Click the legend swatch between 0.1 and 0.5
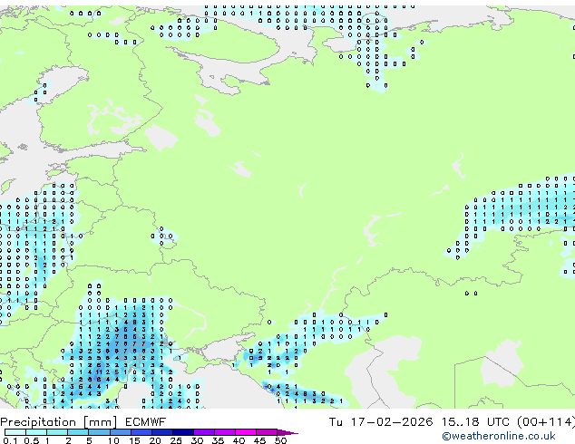 coord(15,432)
